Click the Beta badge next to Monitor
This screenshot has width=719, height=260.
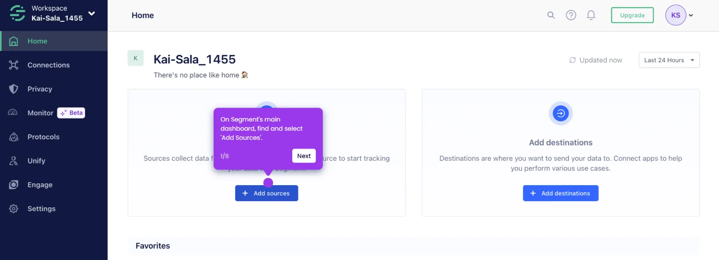[71, 113]
